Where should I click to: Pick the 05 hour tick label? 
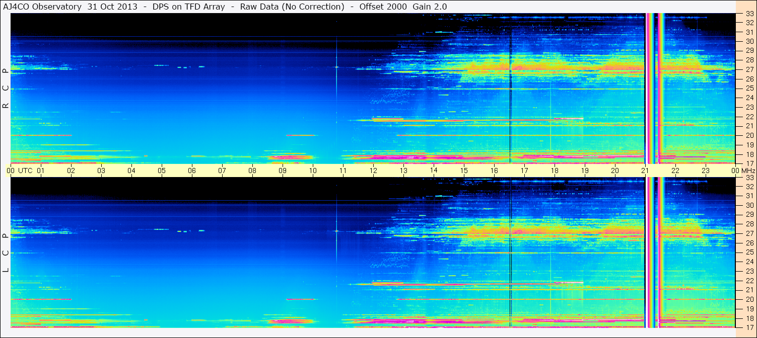pyautogui.click(x=162, y=171)
